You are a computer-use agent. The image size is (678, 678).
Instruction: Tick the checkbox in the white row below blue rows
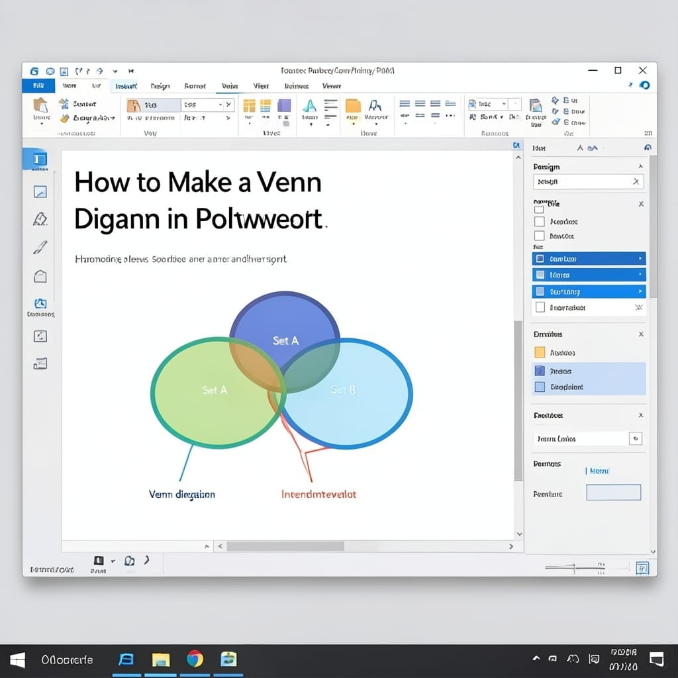pyautogui.click(x=540, y=307)
